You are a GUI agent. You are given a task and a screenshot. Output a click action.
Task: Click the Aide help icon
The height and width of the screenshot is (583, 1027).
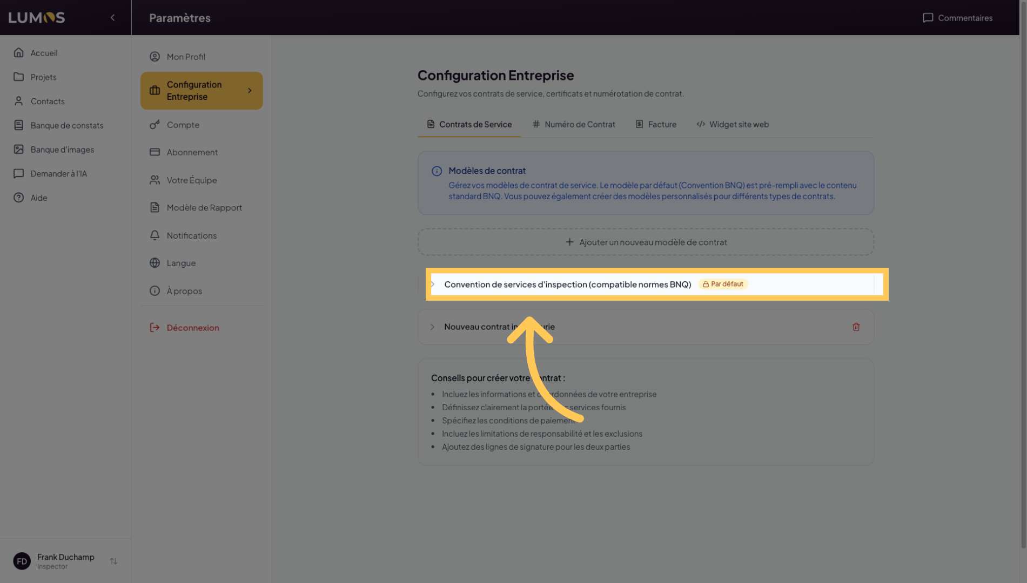[19, 198]
